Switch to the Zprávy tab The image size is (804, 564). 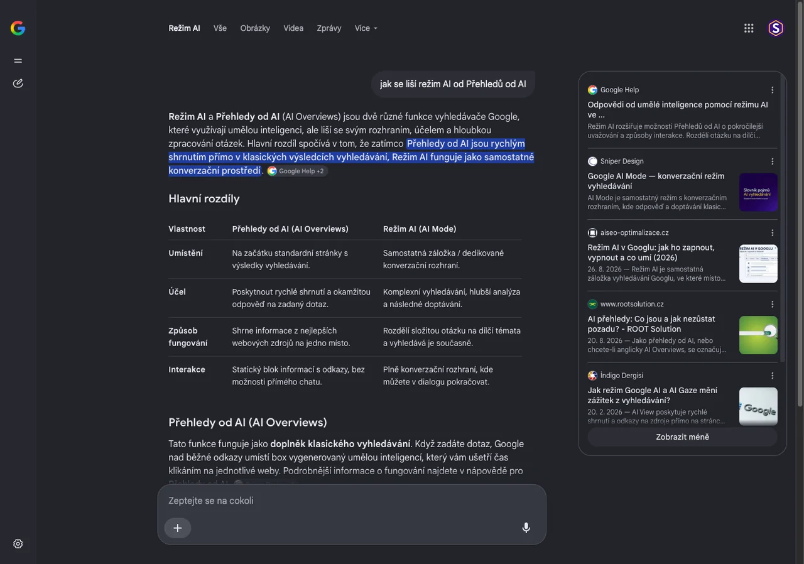329,28
